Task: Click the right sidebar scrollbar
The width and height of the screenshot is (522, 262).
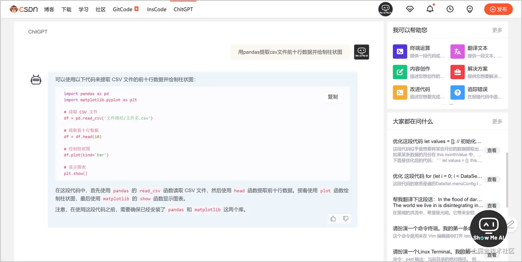Action: [x=506, y=180]
